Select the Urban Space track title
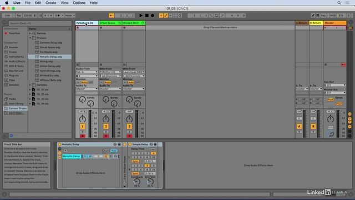 pos(110,23)
